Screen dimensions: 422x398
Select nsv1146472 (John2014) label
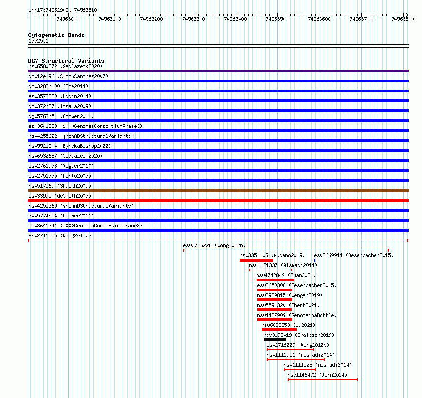click(x=317, y=375)
